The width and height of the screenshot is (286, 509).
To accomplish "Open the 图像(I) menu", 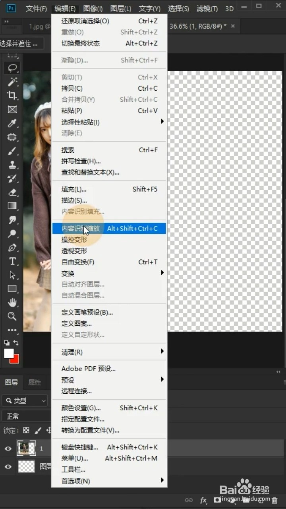I will [93, 8].
